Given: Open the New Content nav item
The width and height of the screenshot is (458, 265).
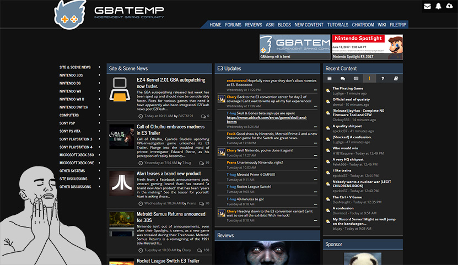Looking at the screenshot, I should [x=309, y=25].
